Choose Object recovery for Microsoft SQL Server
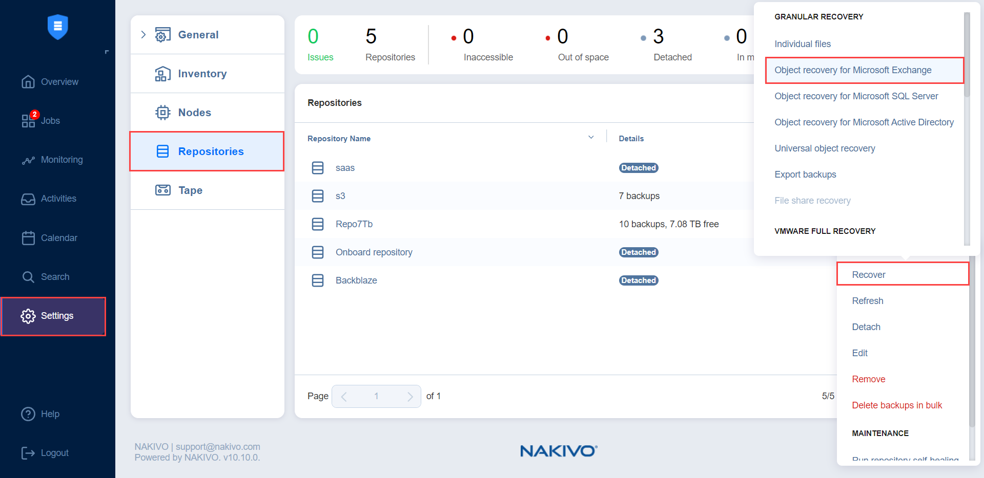Image resolution: width=984 pixels, height=478 pixels. coord(856,96)
